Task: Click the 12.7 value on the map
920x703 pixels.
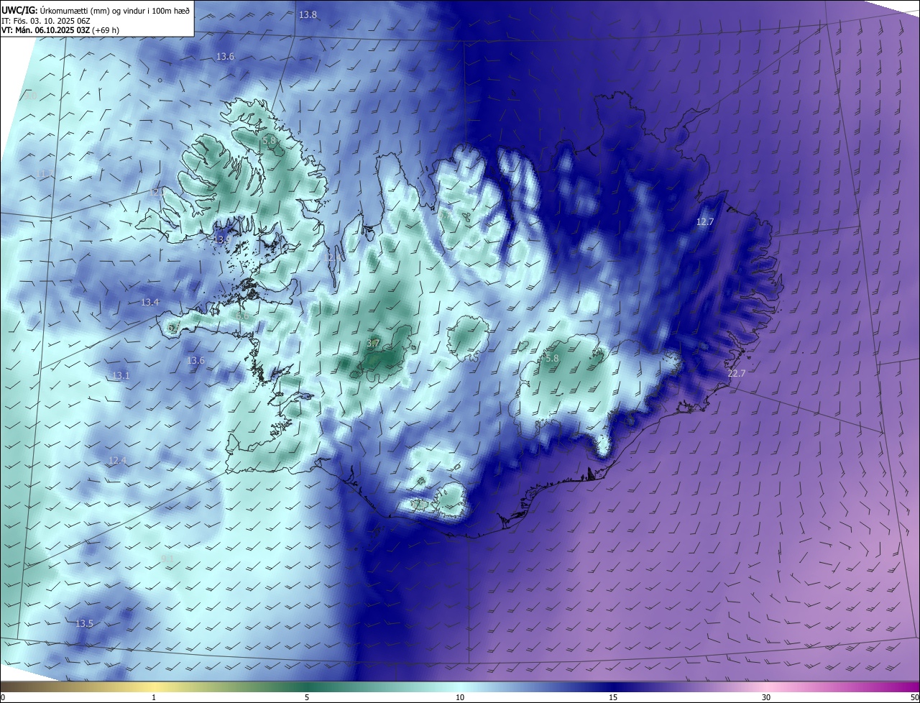Action: point(705,221)
